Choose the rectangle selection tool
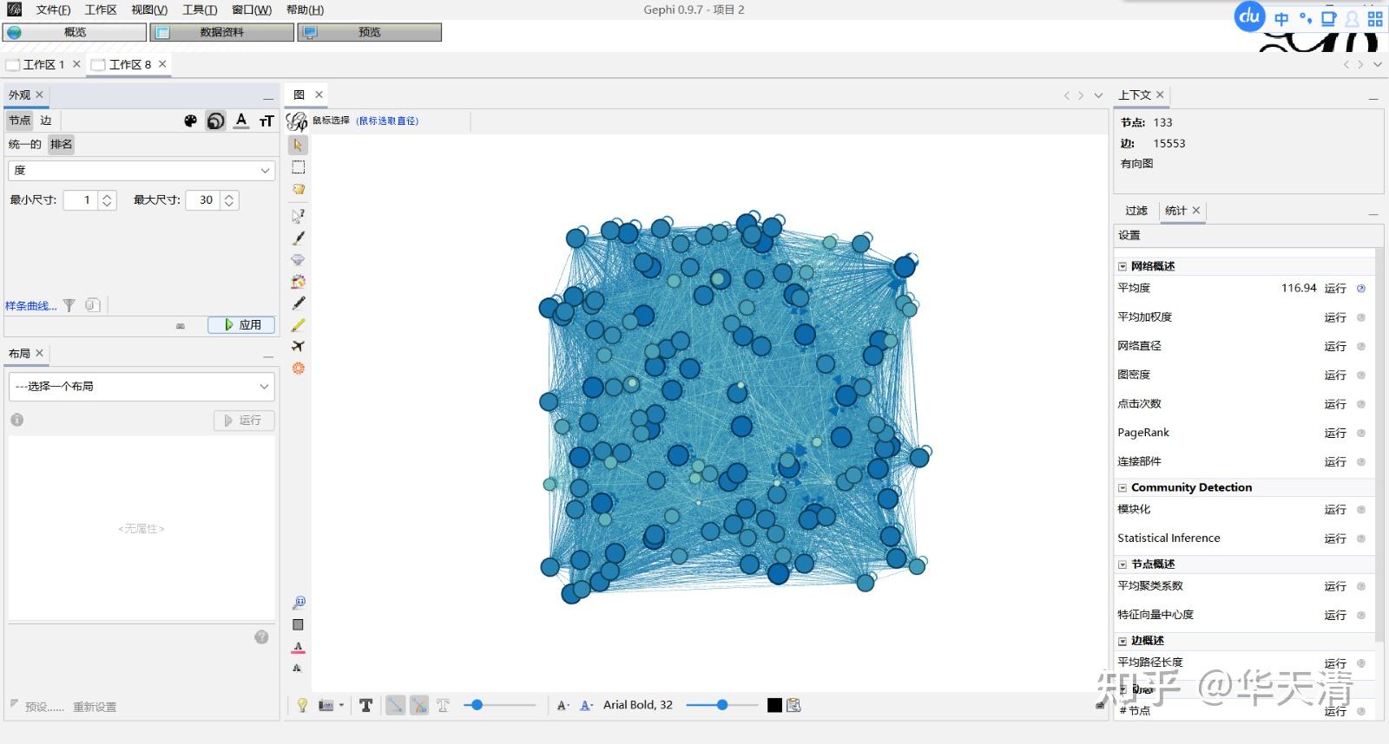This screenshot has height=744, width=1389. 298,167
